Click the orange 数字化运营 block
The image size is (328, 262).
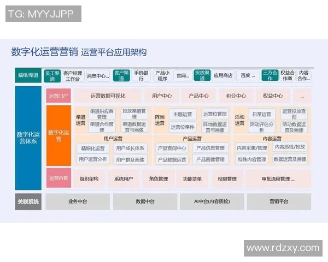click(58, 135)
